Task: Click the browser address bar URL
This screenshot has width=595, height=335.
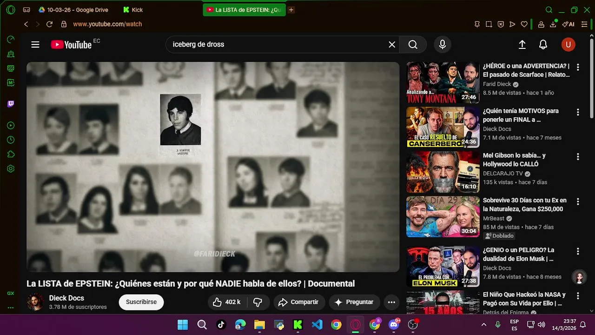Action: tap(107, 24)
